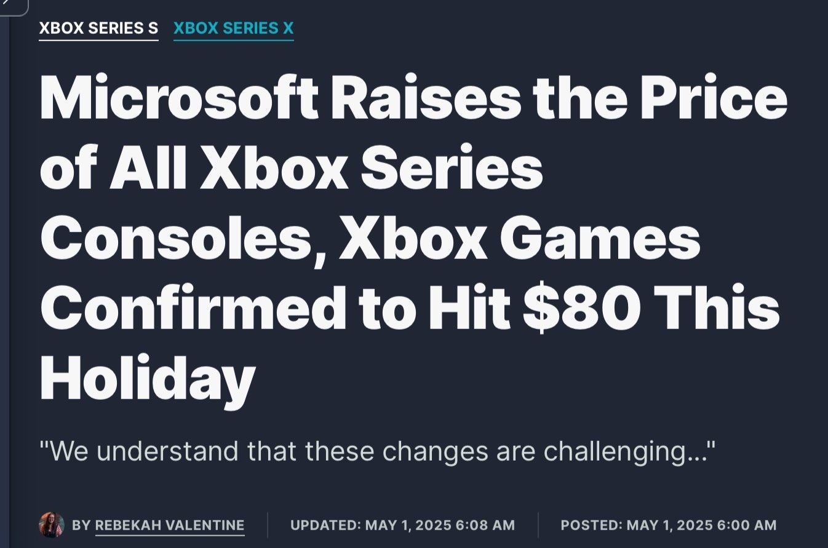828x548 pixels.
Task: Open the Xbox Series S tag
Action: 98,28
